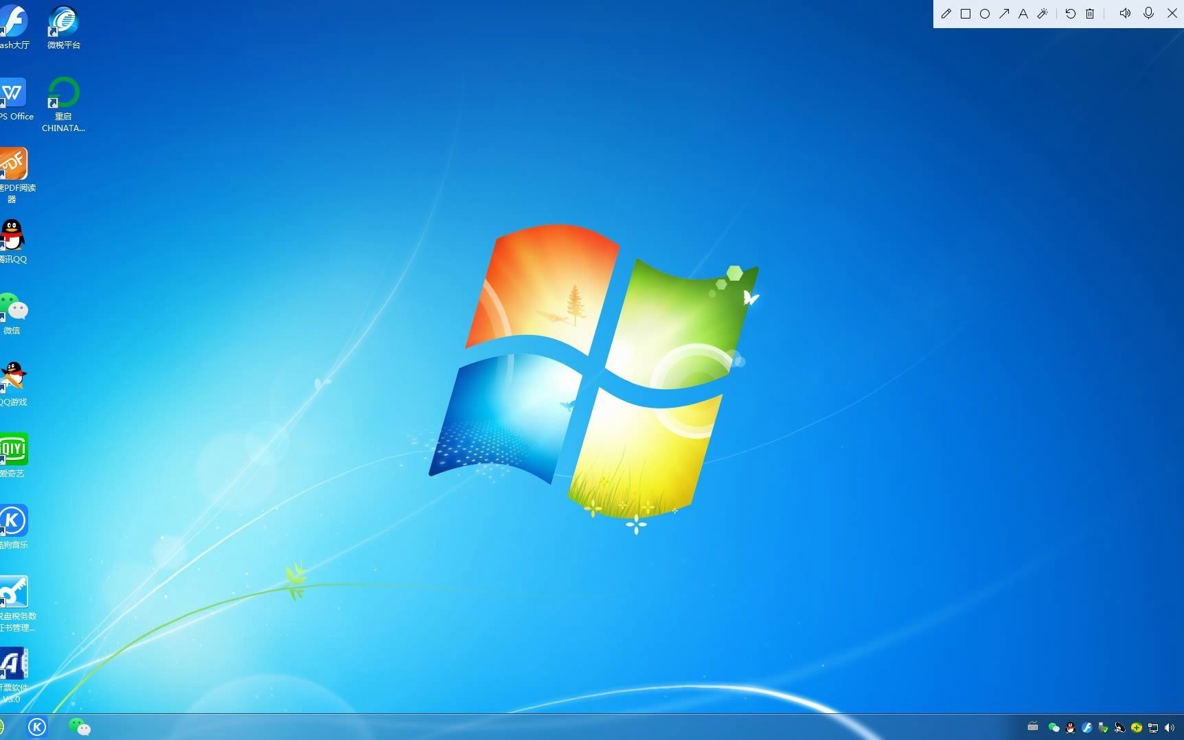Select the 爱奇艺 desktop icon
1184x740 pixels.
tap(13, 456)
